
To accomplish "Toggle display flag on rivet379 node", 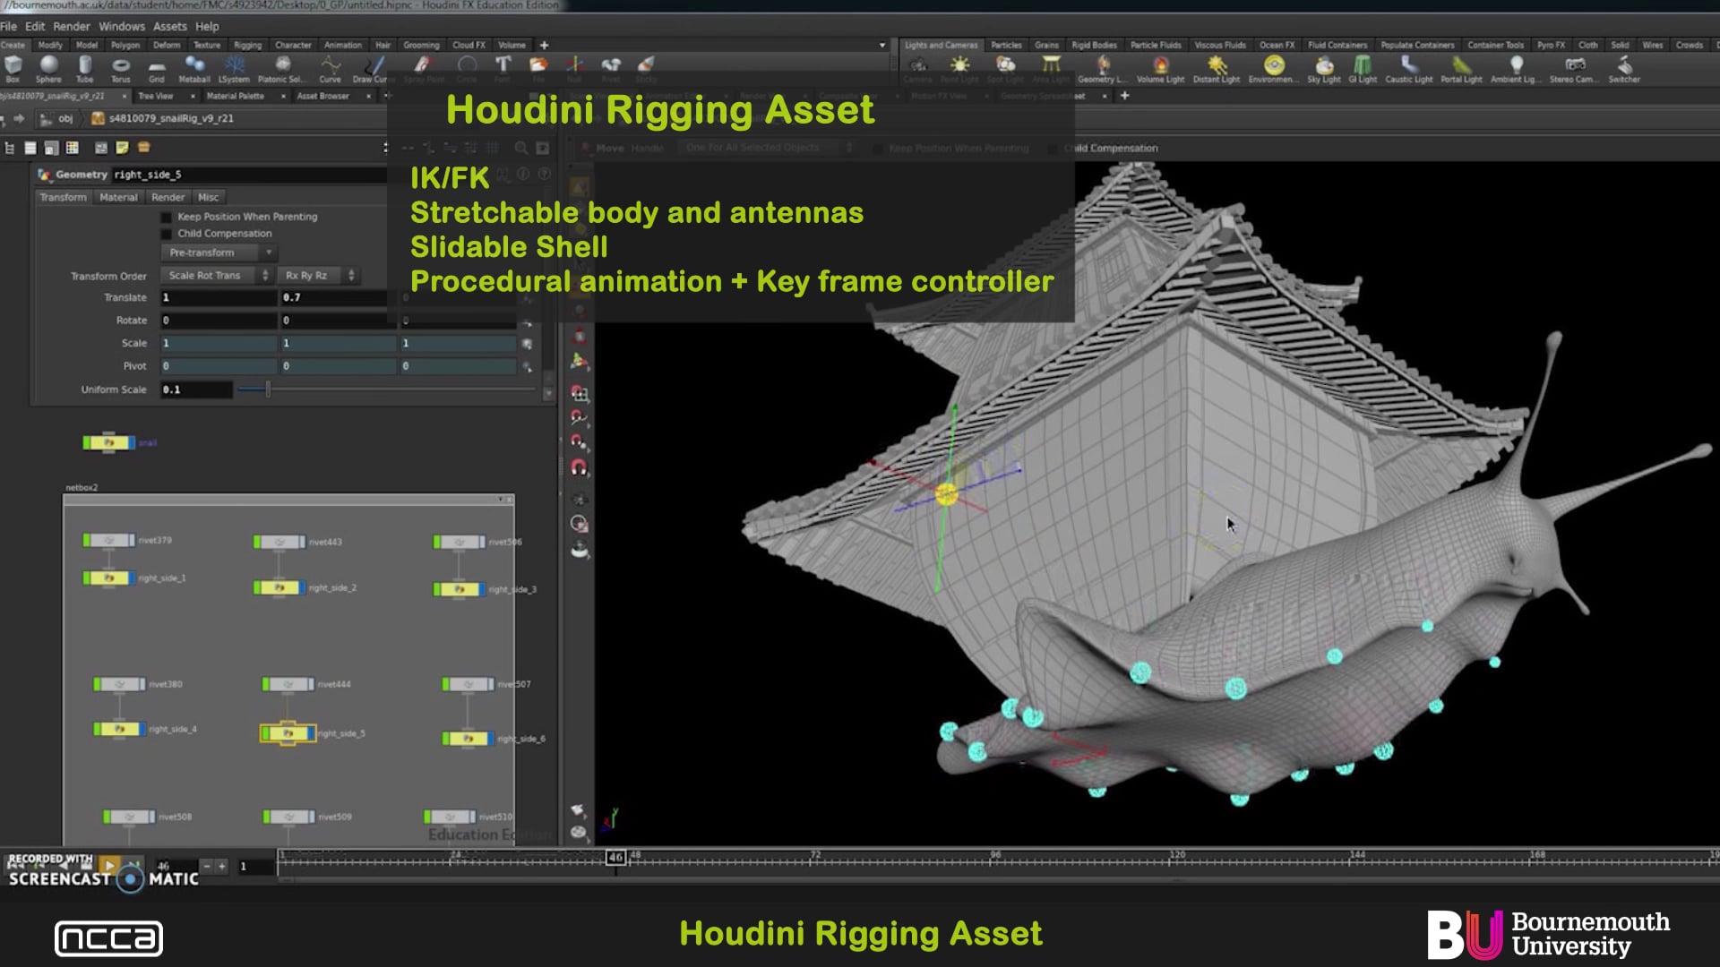I will coord(132,541).
